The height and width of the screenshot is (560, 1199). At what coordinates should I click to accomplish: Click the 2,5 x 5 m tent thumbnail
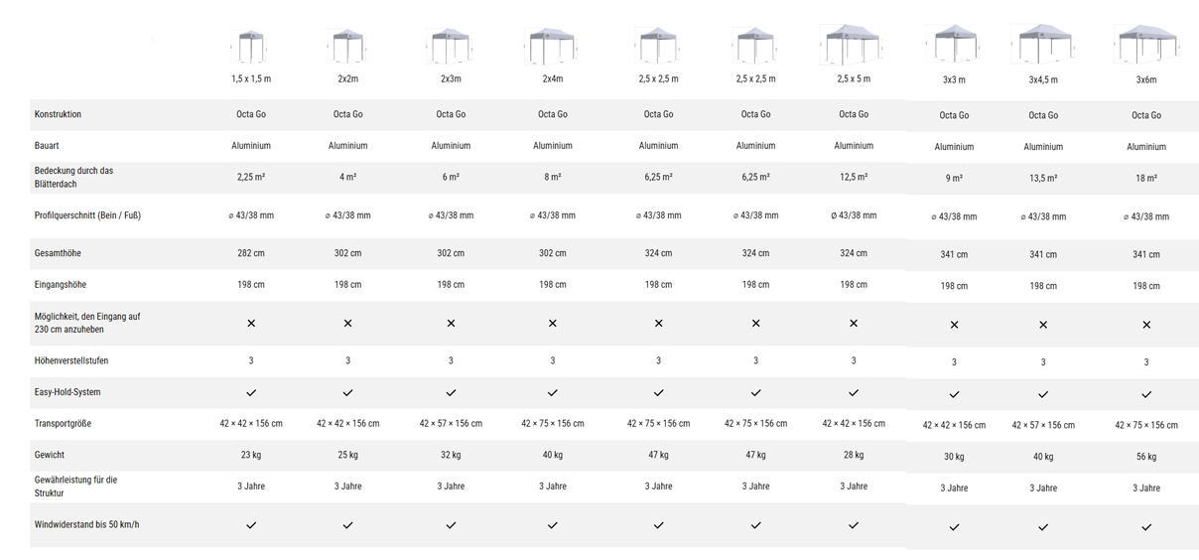point(853,45)
